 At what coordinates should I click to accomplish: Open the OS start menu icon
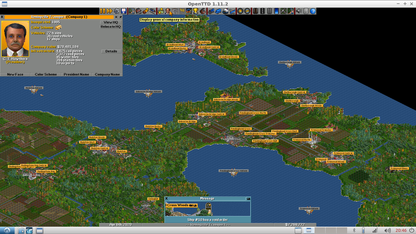7,230
